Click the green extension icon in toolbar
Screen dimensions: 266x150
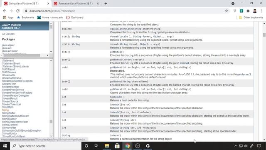coord(241,11)
